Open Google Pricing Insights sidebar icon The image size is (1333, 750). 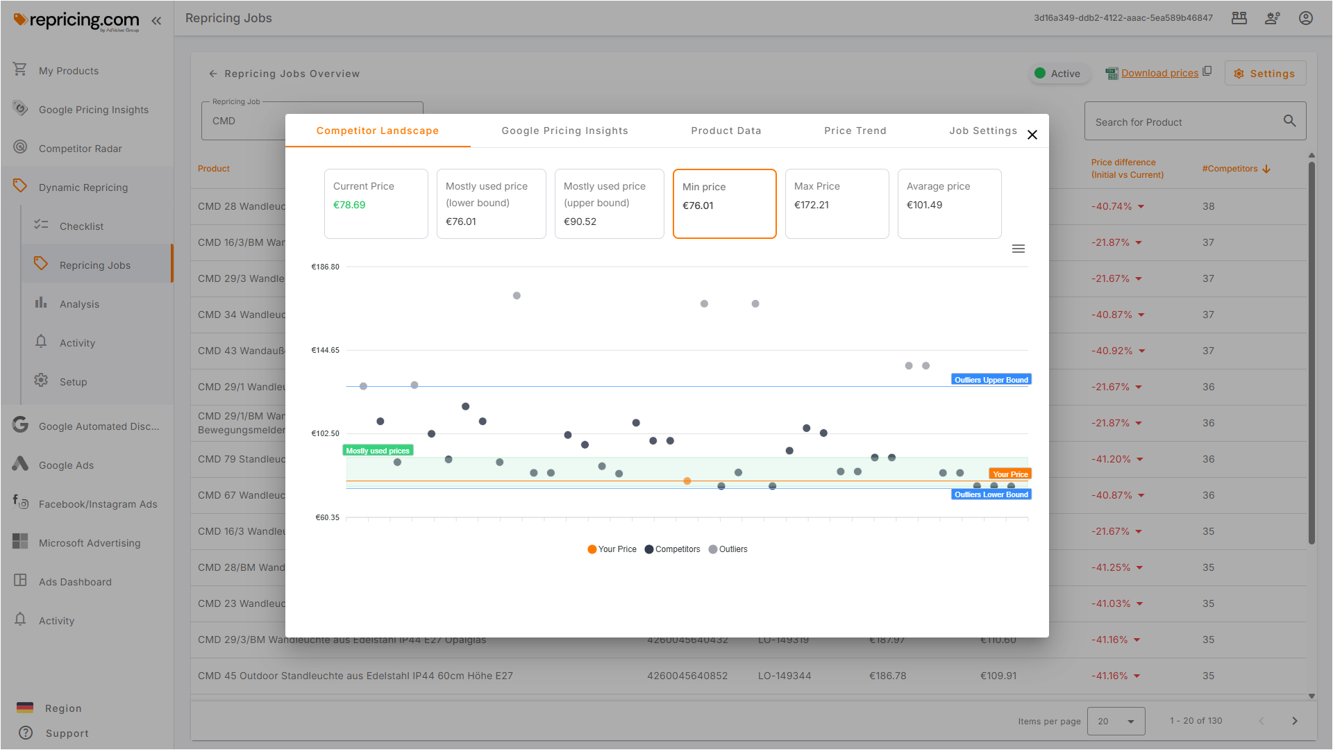click(20, 108)
